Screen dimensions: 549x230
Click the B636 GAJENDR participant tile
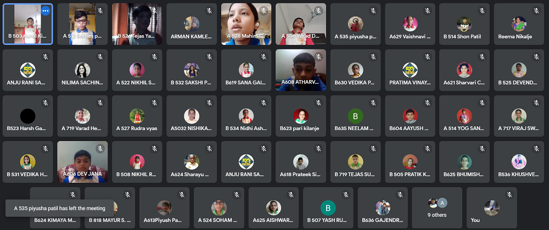tap(383, 207)
